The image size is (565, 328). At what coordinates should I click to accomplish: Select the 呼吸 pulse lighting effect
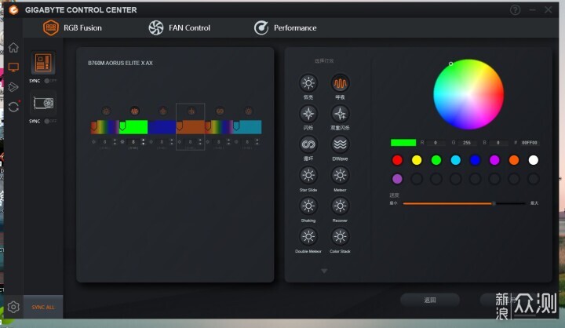[x=340, y=83]
